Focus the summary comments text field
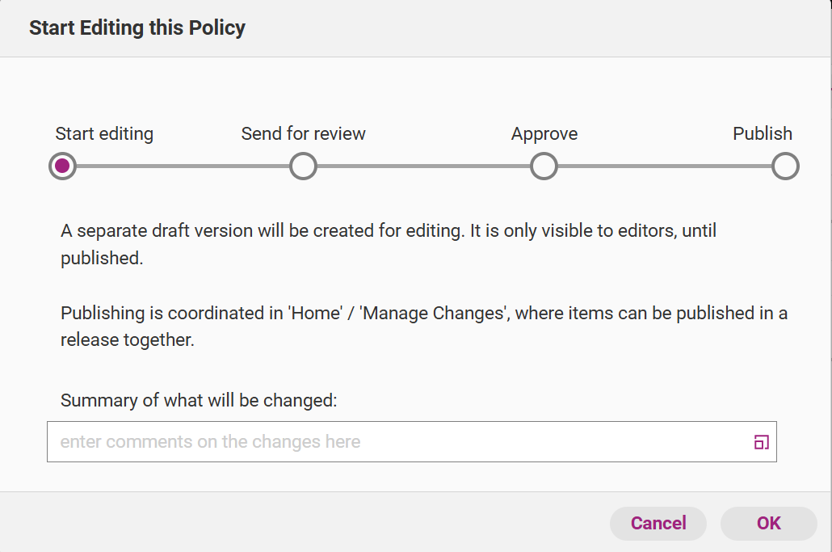This screenshot has width=832, height=552. pyautogui.click(x=396, y=442)
